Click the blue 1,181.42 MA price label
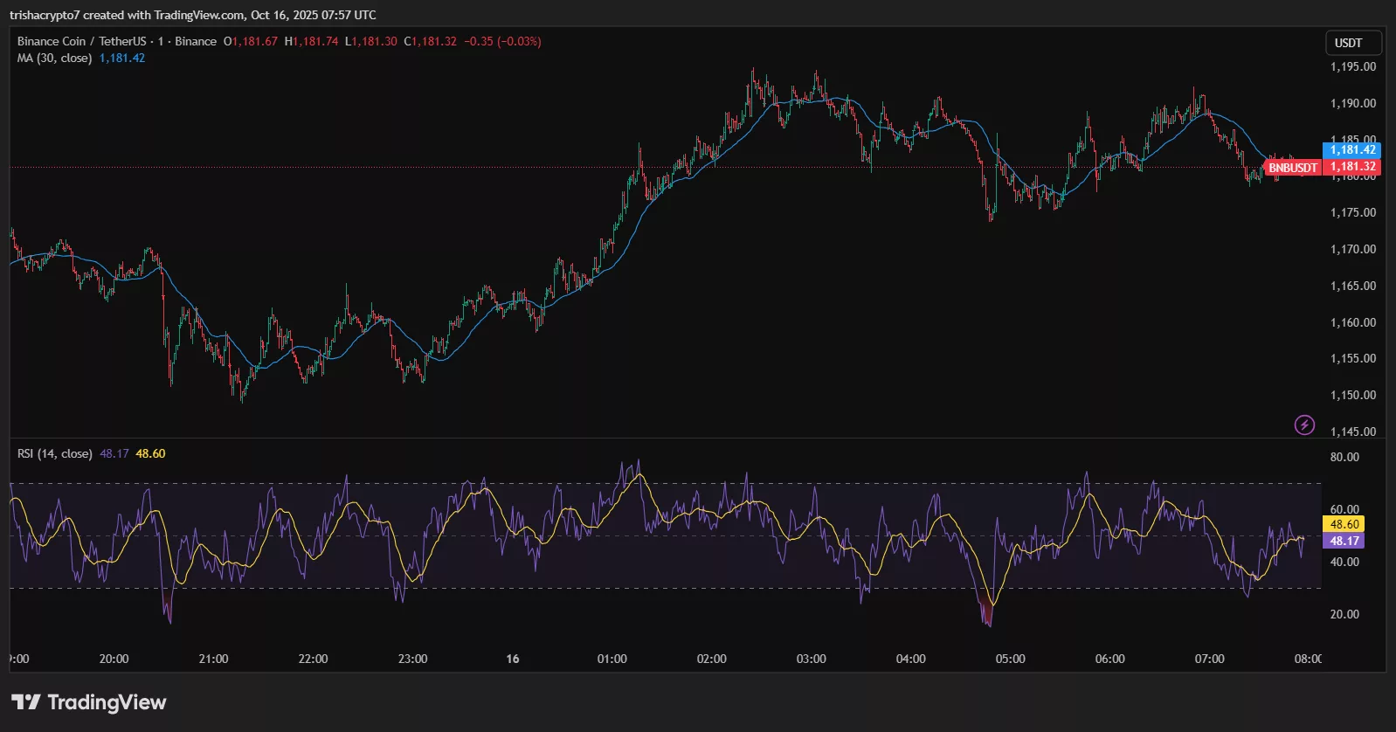This screenshot has height=732, width=1396. point(1352,150)
